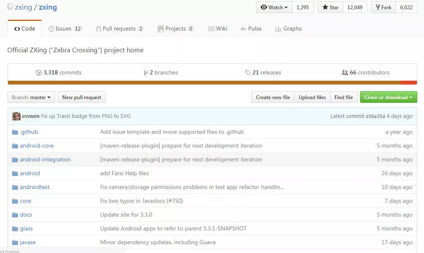This screenshot has height=253, width=424.
Task: Open 3,318 commits link
Action: tap(59, 73)
